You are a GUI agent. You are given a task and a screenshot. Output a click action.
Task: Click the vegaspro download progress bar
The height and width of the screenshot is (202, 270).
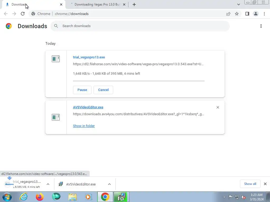[139, 81]
